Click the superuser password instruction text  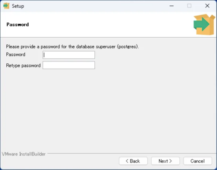pos(72,46)
